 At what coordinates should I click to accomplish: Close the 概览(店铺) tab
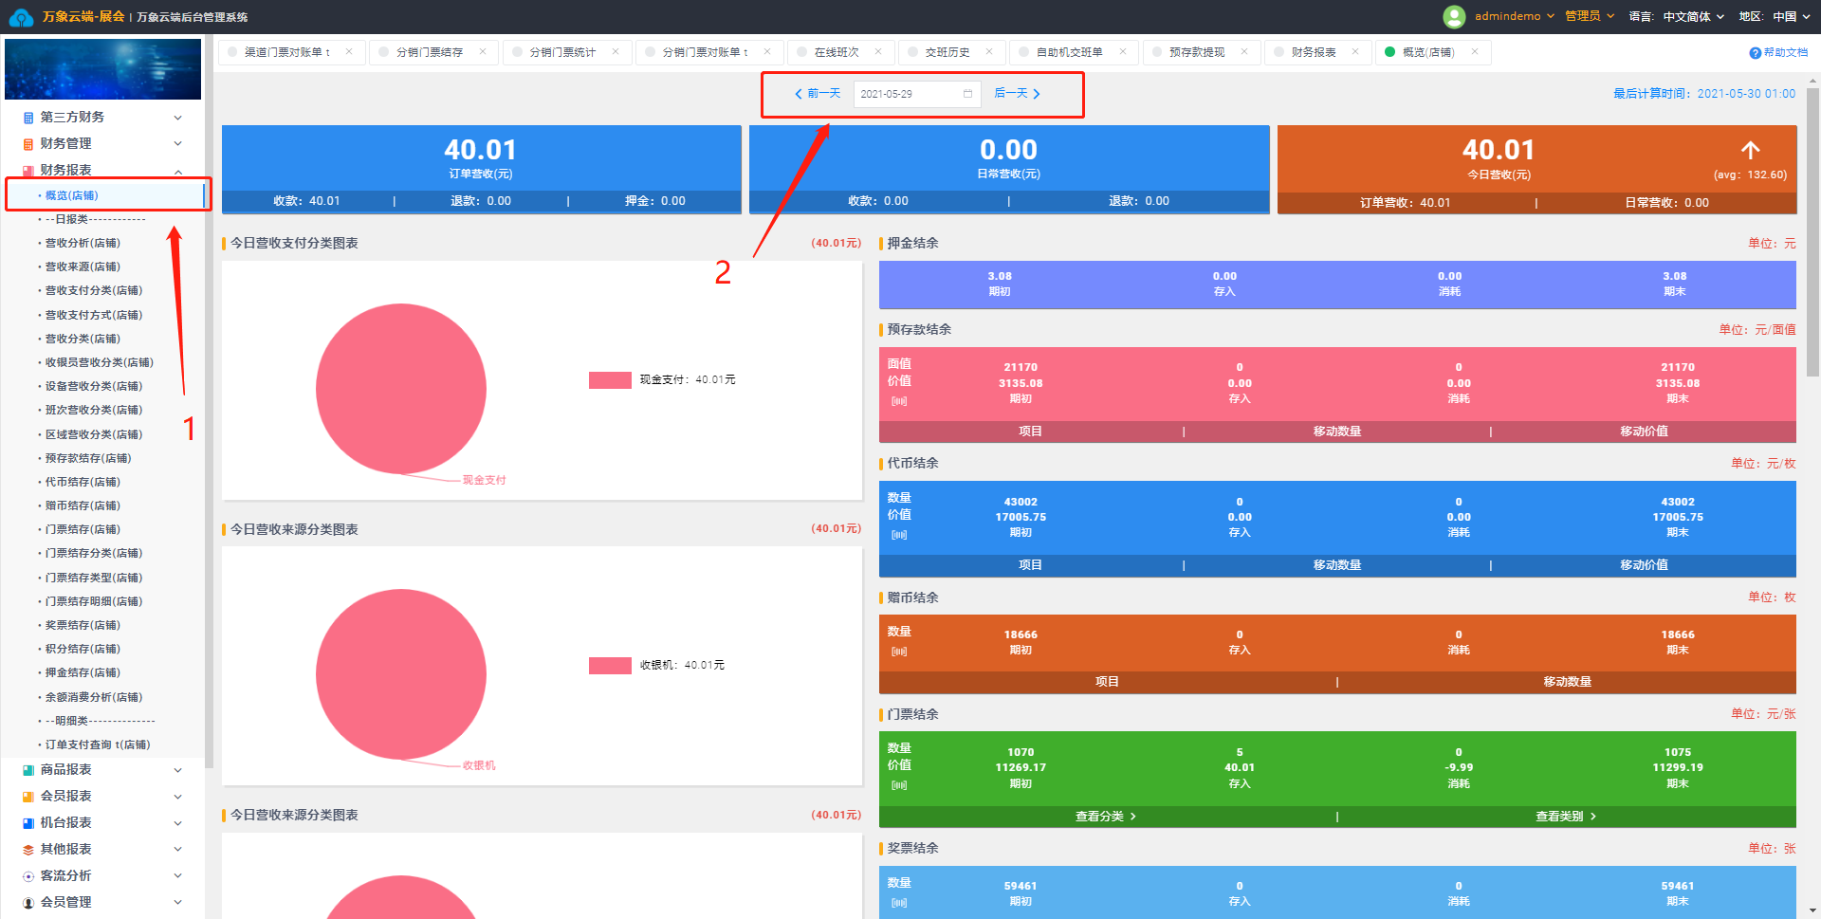[1475, 52]
